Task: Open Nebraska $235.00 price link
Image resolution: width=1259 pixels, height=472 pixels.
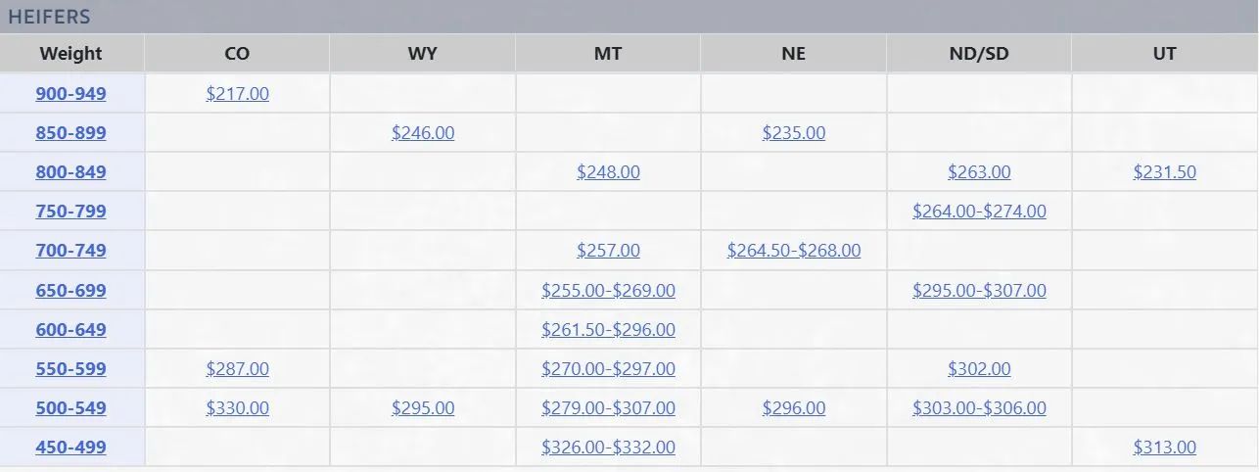Action: [793, 133]
